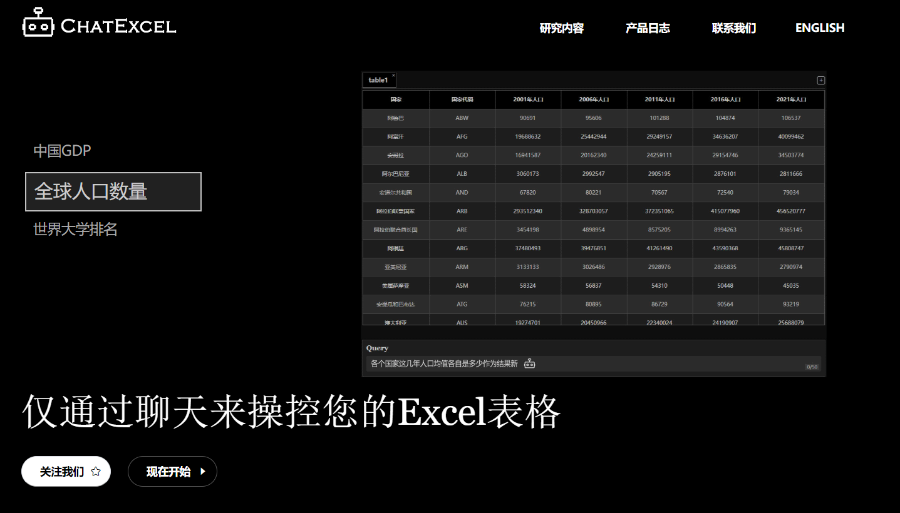Select the table1 tab

[x=378, y=80]
